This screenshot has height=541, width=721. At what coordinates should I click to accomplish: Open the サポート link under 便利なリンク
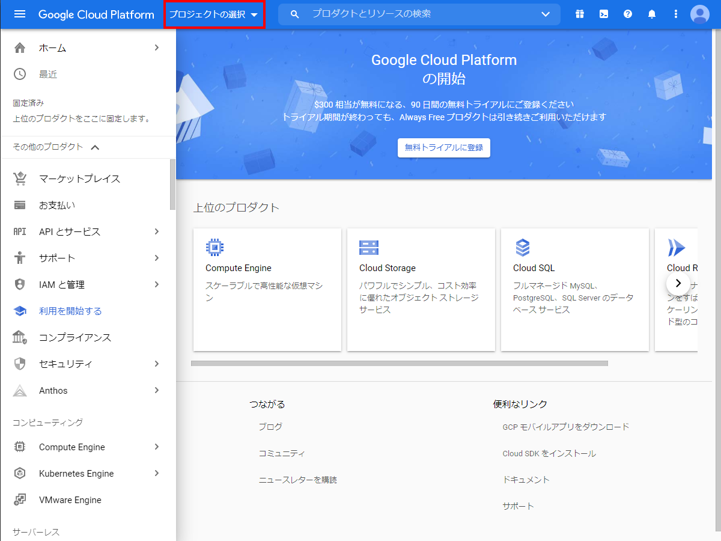[x=518, y=506]
